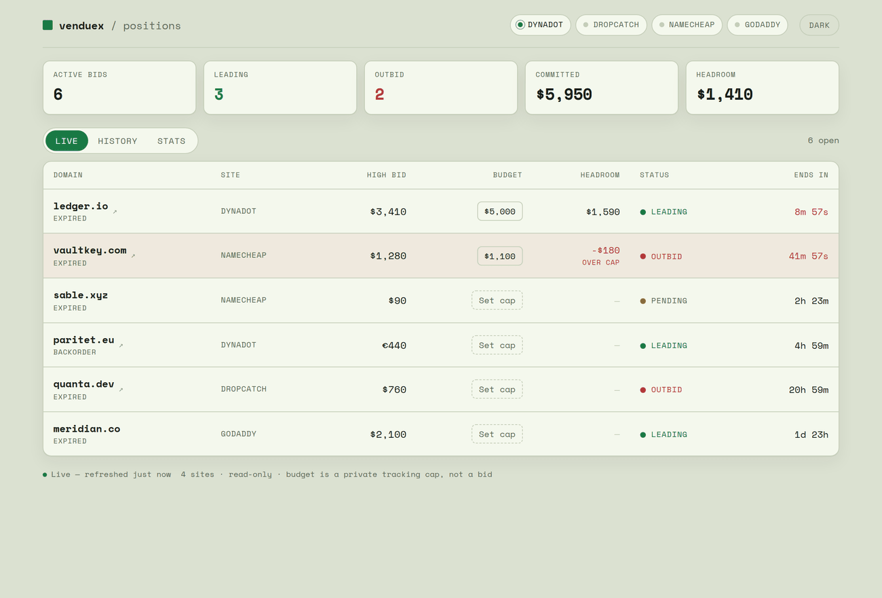The image size is (882, 598).
Task: Open the paritet.eu domain row
Action: pyautogui.click(x=441, y=345)
